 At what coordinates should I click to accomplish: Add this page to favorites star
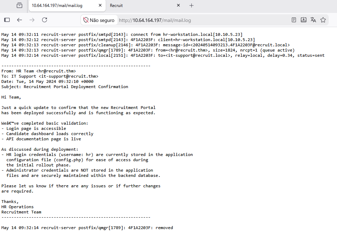(x=323, y=20)
